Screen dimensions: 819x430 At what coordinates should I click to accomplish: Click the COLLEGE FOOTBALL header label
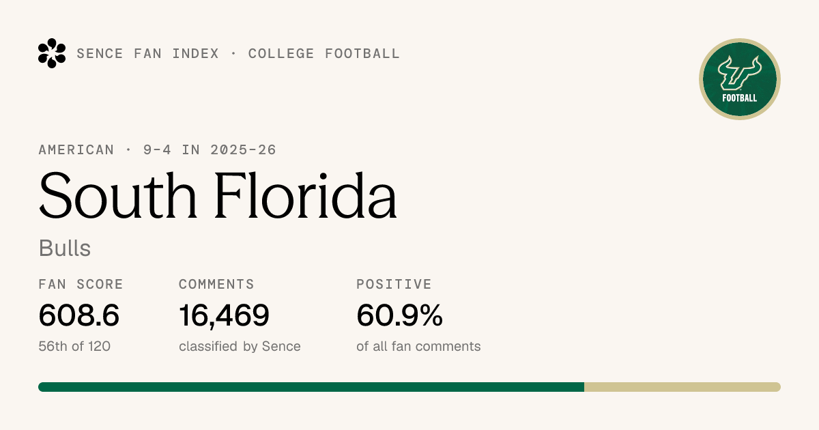pyautogui.click(x=324, y=53)
